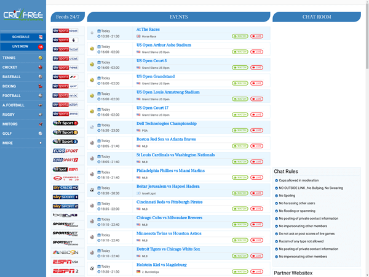
Task: Click Watch for Cincinnati Reds vs Pittsburgh Pirates
Action: pyautogui.click(x=240, y=209)
